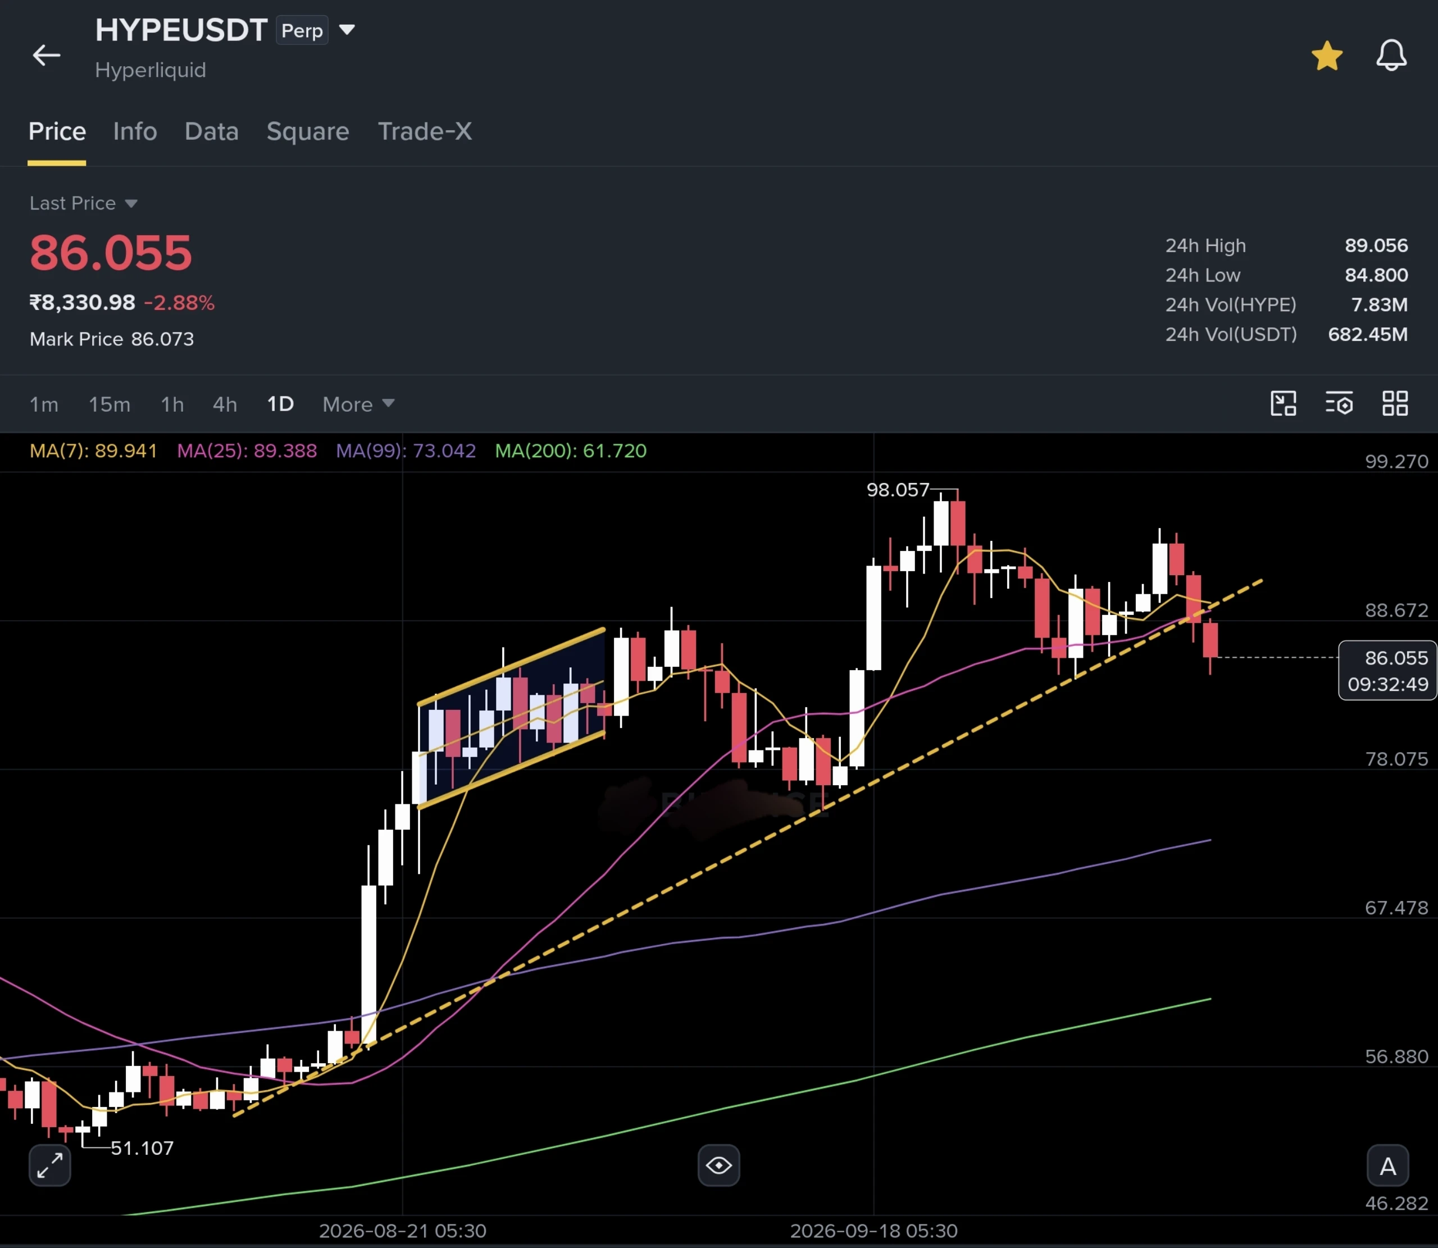Select the 1m timeframe
Viewport: 1438px width, 1248px height.
(44, 404)
